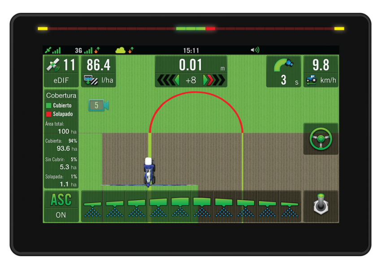The width and height of the screenshot is (381, 269).
Task: Tap the right green nudge arrow
Action: tap(206, 80)
